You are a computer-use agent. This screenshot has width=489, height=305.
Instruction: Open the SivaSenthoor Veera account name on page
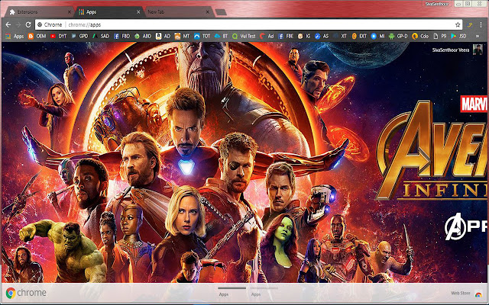click(x=451, y=50)
